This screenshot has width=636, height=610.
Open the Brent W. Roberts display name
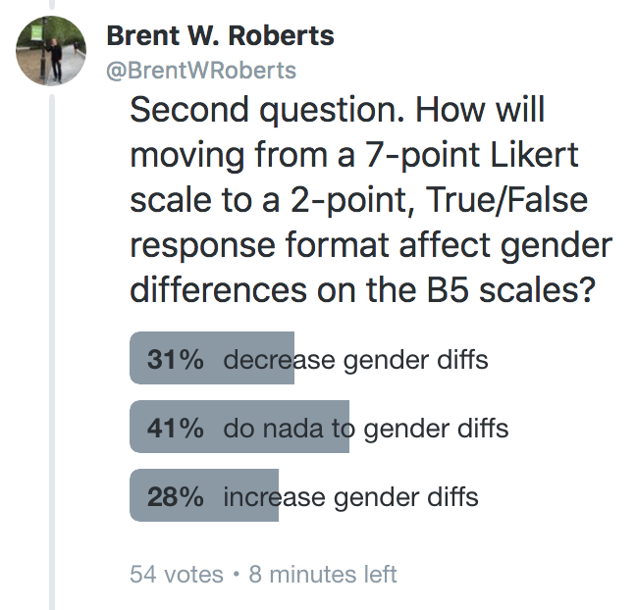[x=220, y=37]
